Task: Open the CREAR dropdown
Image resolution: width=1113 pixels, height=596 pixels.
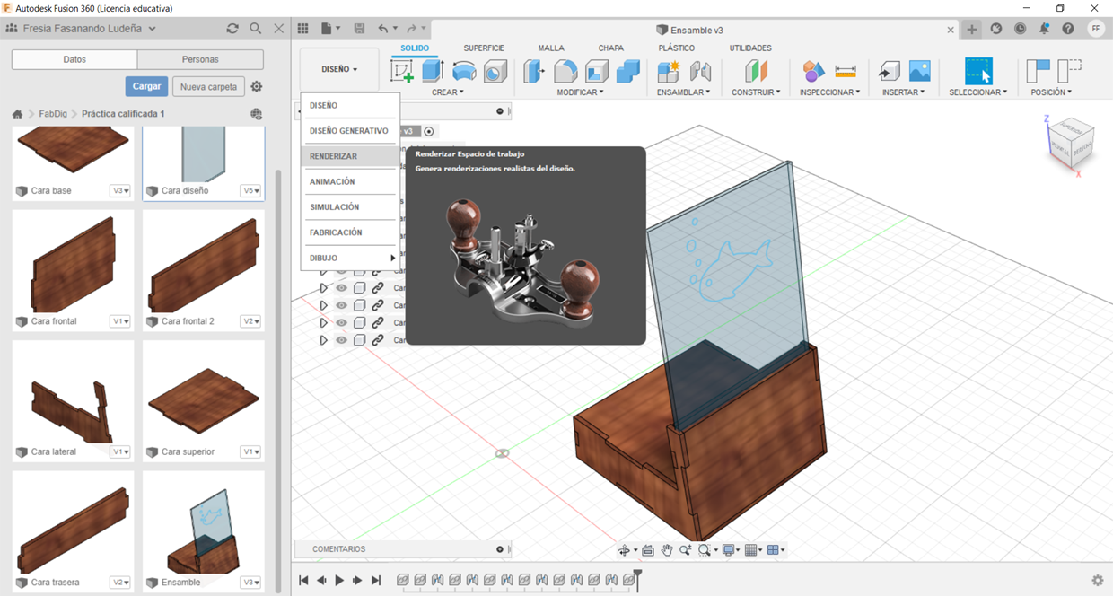Action: (448, 92)
